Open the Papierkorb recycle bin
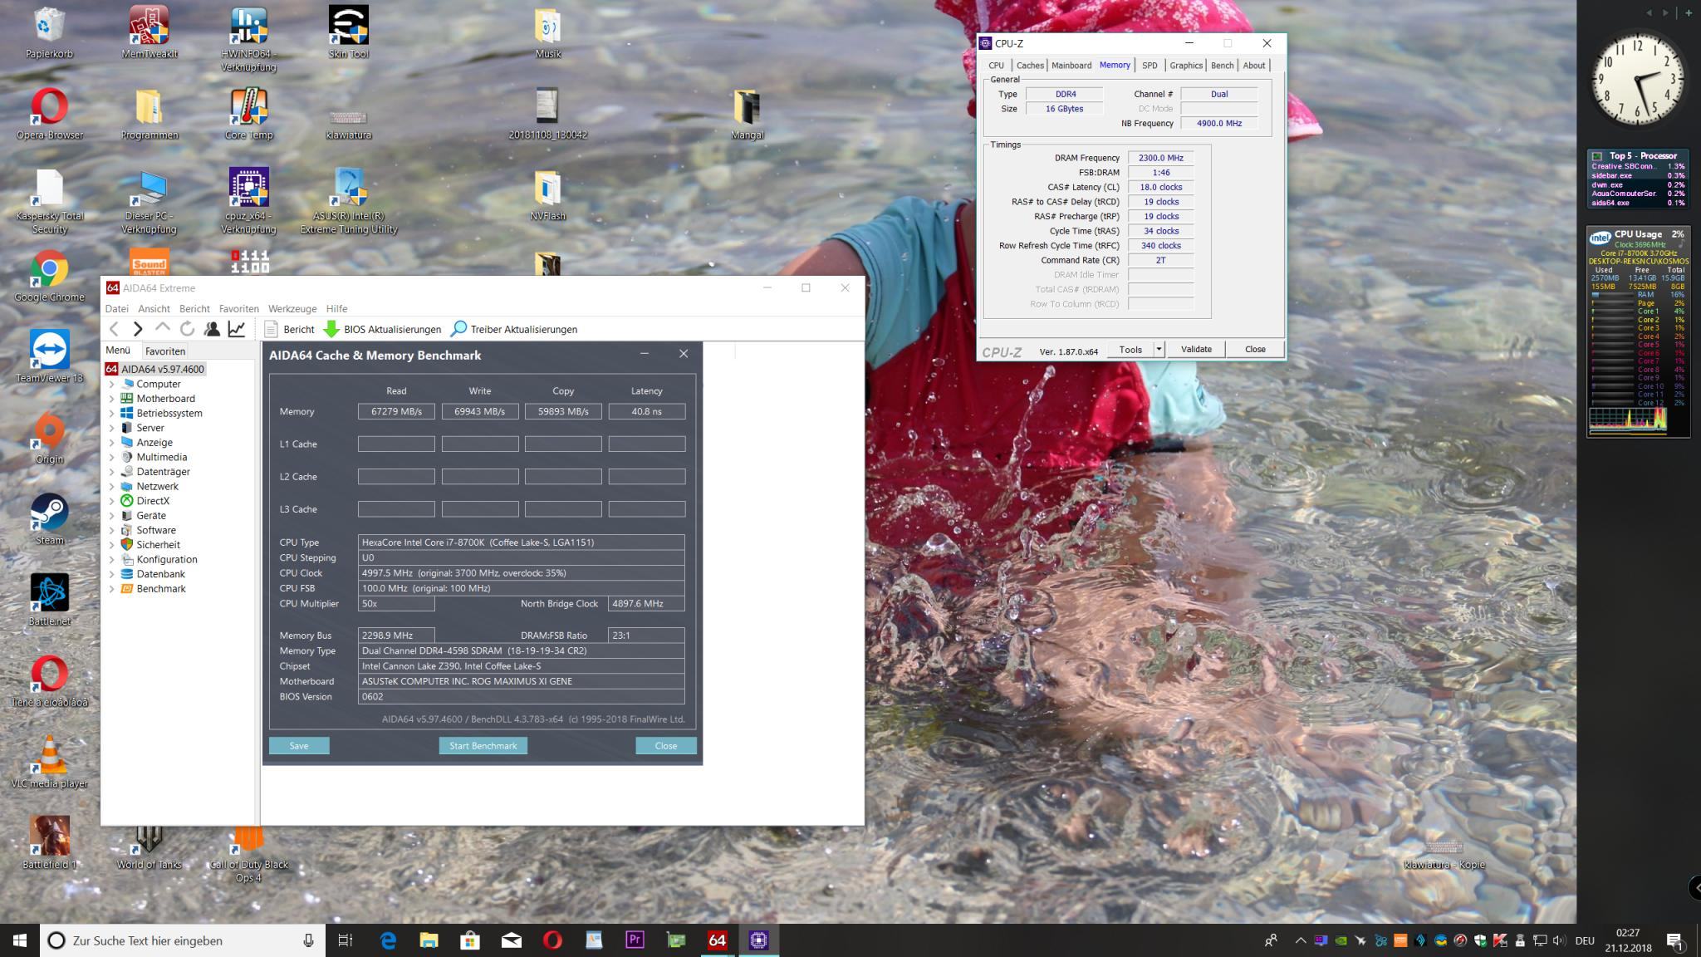 (50, 33)
